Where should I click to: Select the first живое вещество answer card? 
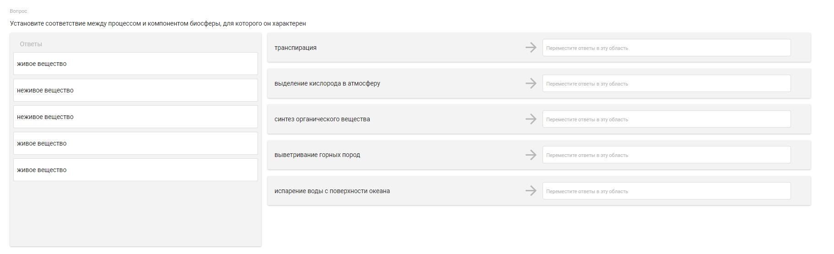tap(135, 64)
